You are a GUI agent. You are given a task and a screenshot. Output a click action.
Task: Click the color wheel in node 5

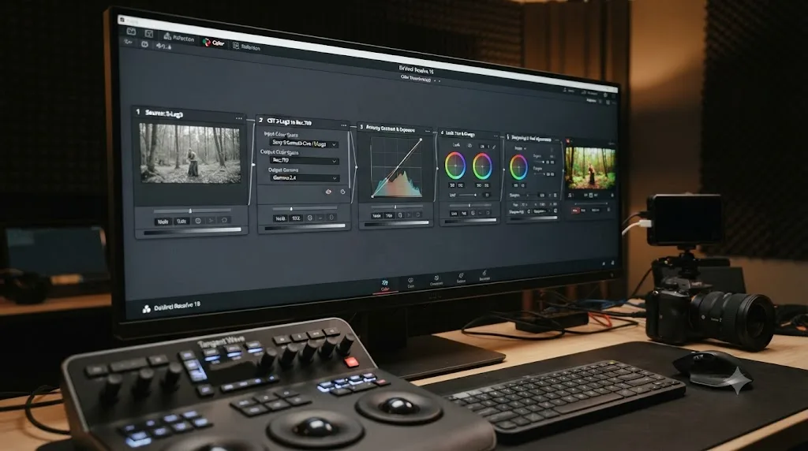[518, 167]
